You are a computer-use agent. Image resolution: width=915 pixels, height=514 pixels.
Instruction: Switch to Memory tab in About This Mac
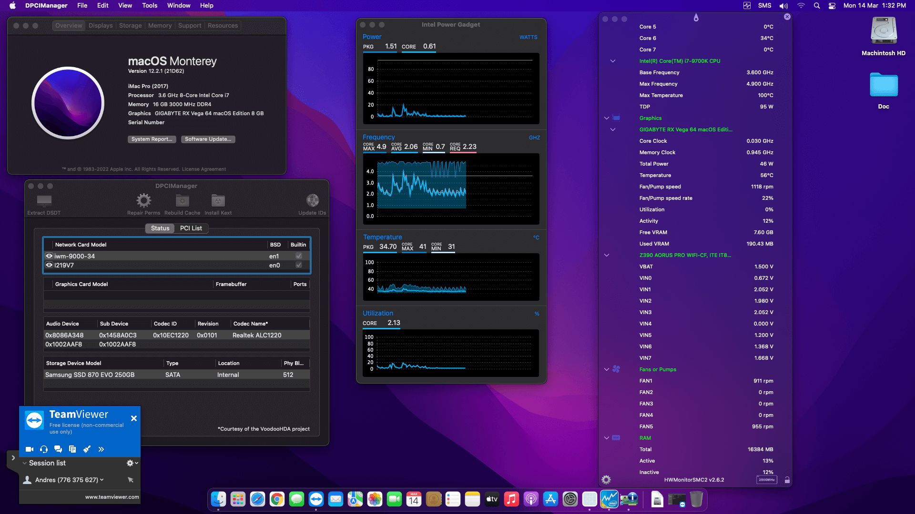pyautogui.click(x=160, y=26)
